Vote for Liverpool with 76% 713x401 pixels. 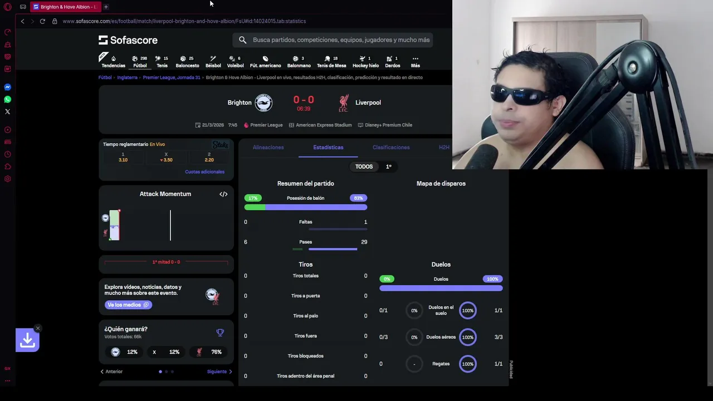[209, 352]
